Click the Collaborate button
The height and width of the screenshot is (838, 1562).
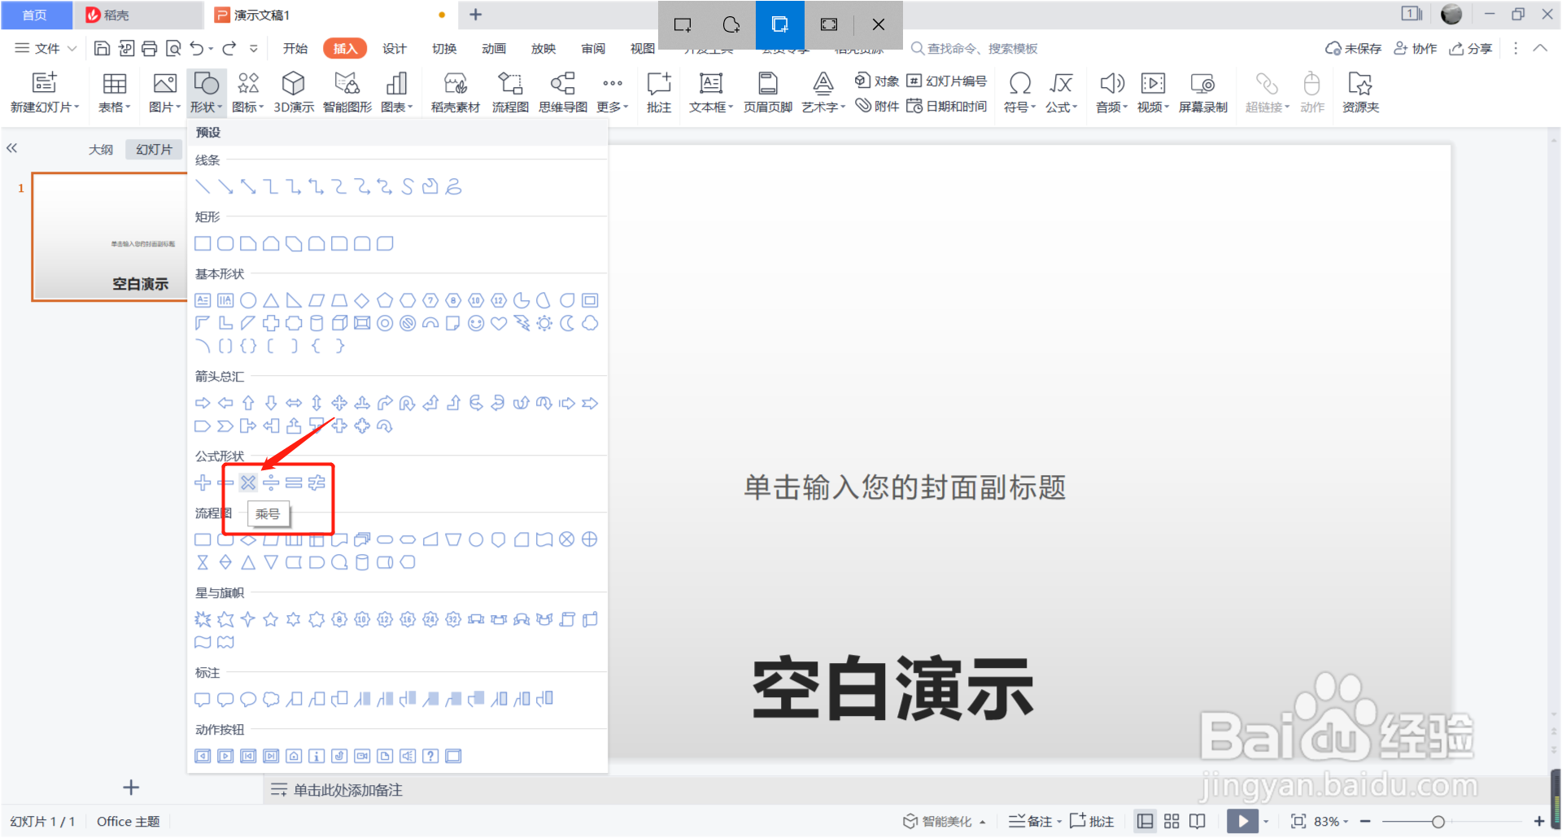click(1416, 48)
